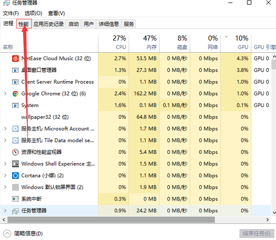Click the 任务管理器 row icon
Image resolution: width=276 pixels, height=240 pixels.
16,211
